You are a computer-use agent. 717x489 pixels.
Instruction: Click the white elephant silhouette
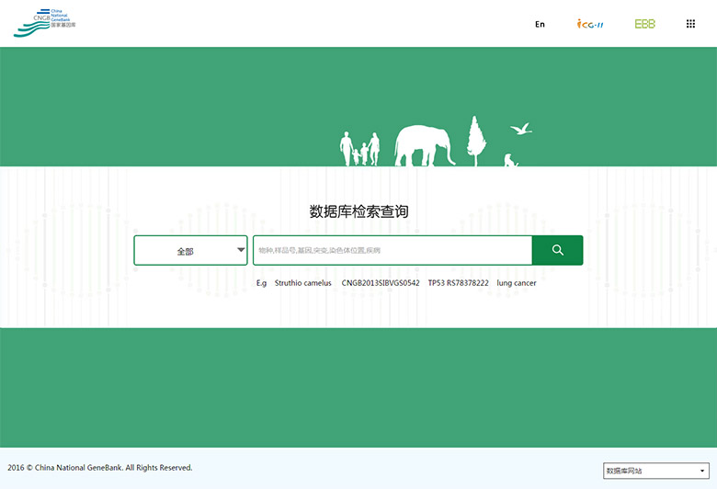tap(424, 146)
